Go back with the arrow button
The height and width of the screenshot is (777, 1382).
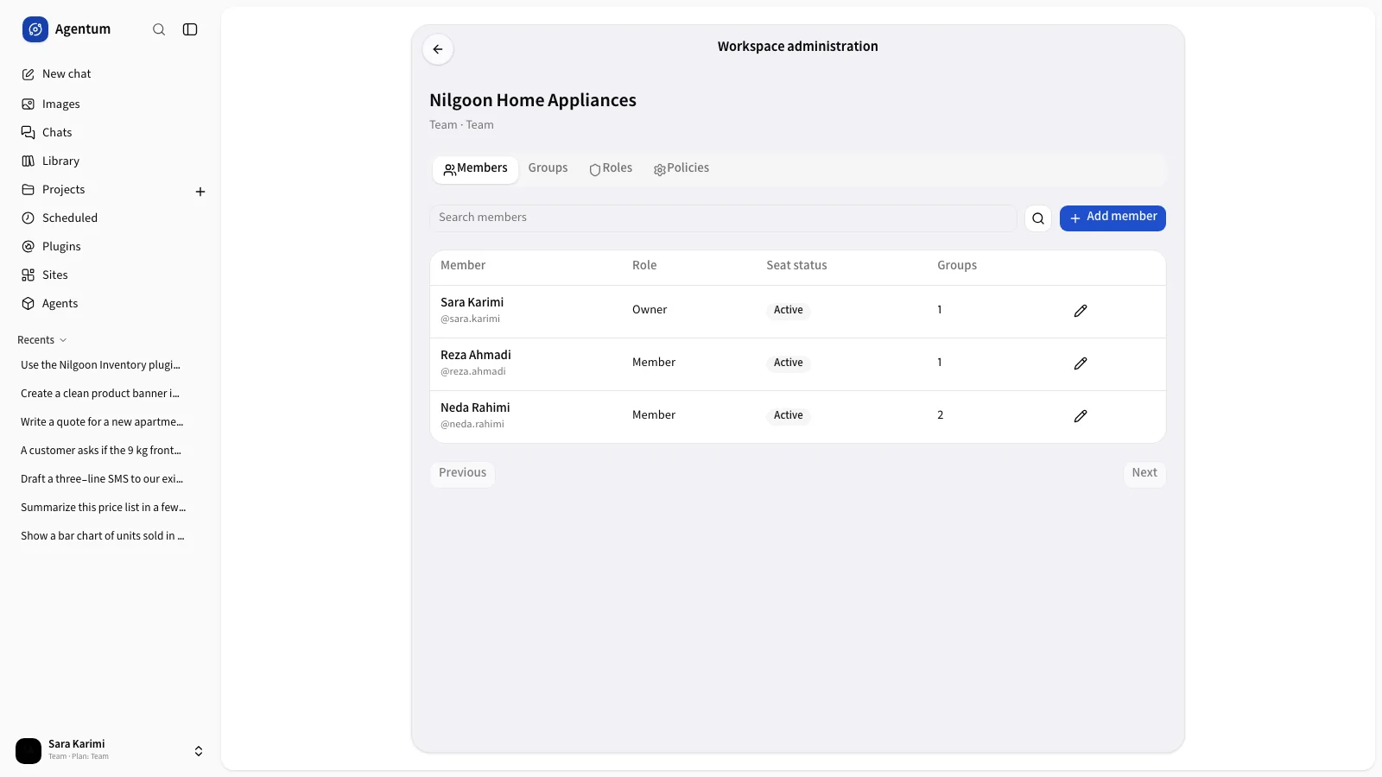tap(438, 49)
